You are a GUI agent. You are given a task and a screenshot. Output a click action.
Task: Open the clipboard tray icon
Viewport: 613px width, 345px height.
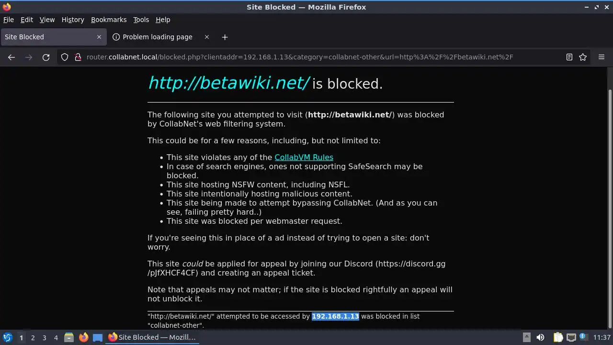[558, 337]
